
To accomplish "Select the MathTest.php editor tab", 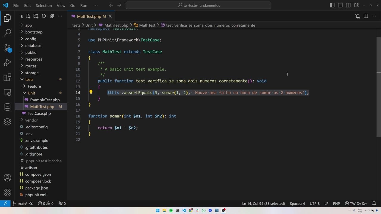I will (89, 16).
